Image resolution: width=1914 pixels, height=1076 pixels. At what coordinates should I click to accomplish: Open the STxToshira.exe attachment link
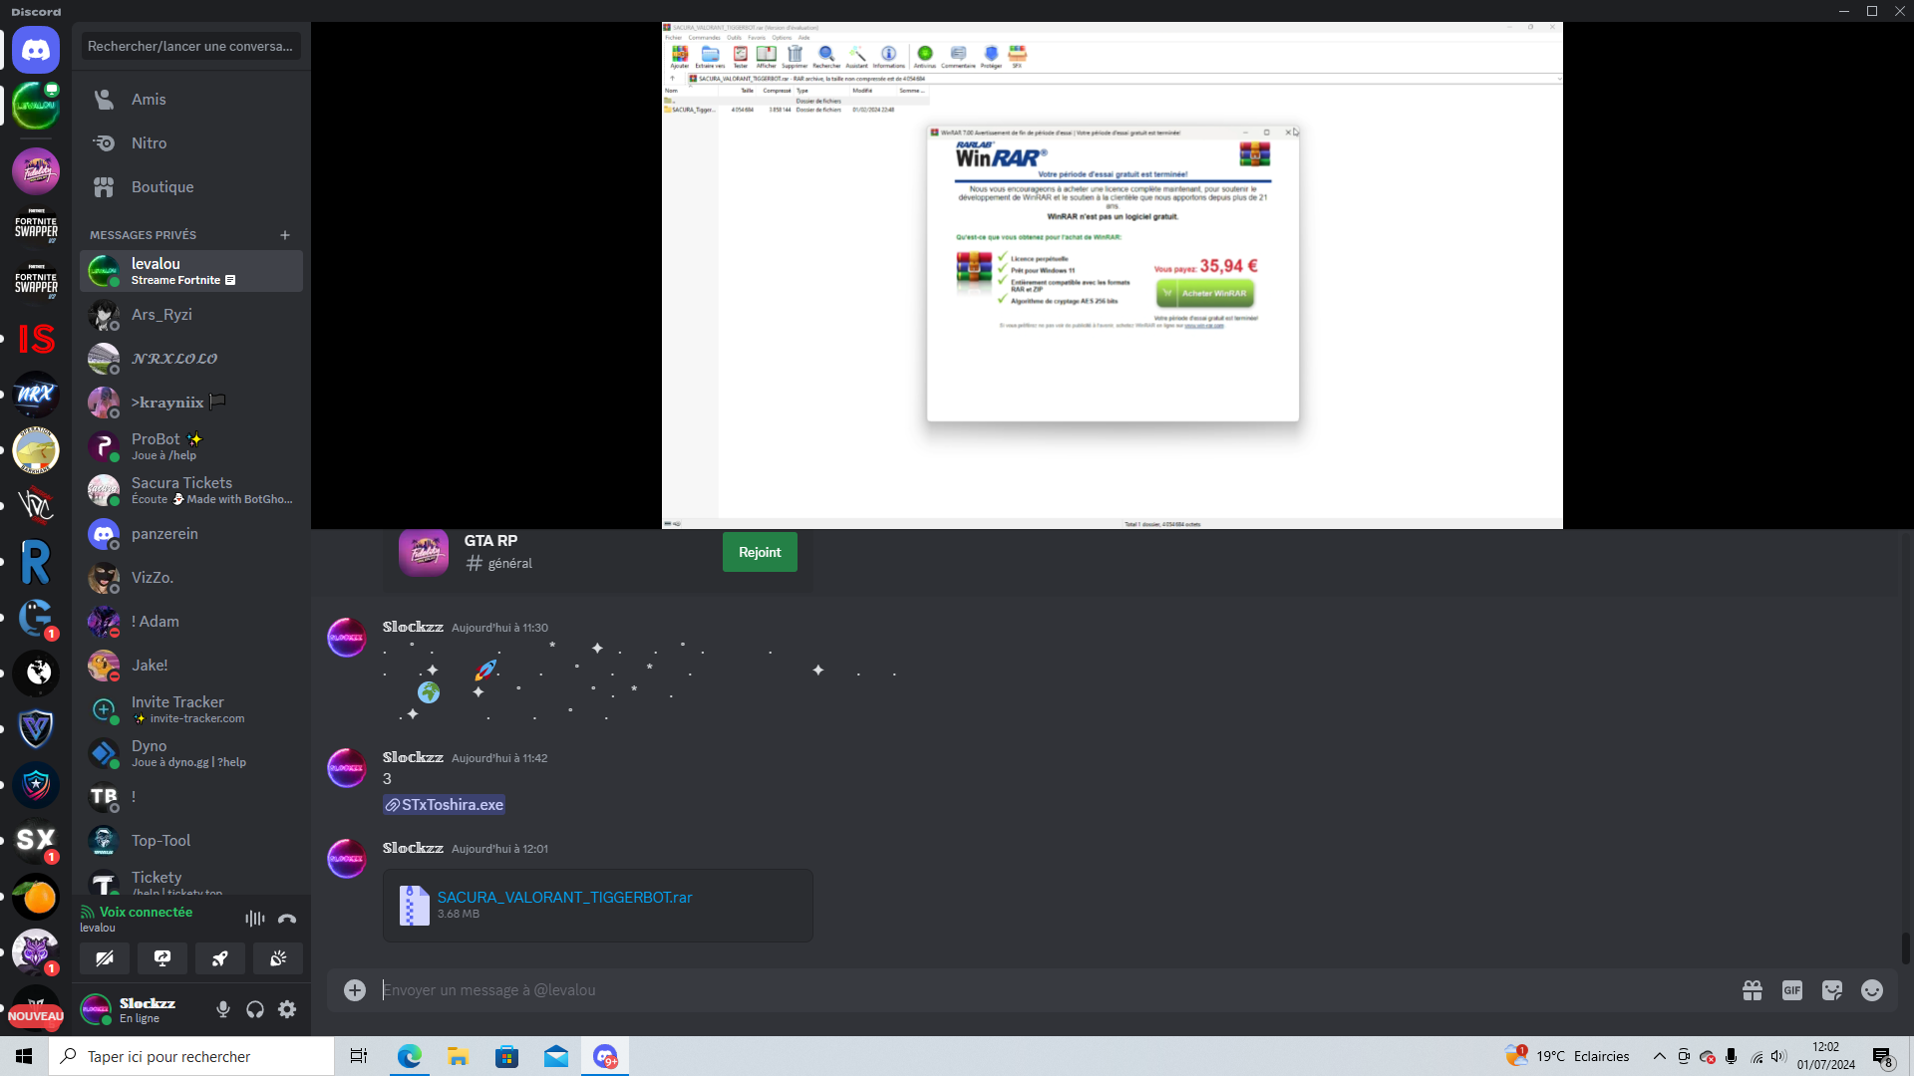(x=445, y=805)
